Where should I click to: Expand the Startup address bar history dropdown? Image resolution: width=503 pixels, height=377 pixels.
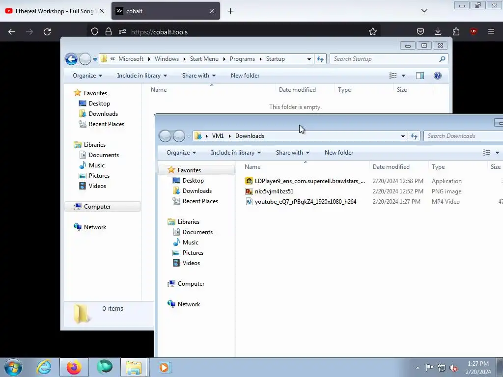(309, 59)
